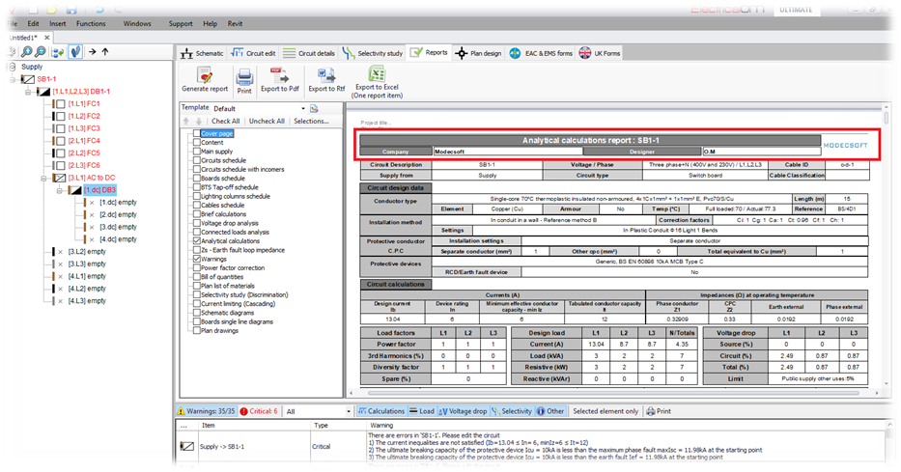Viewport: 901px width, 472px height.
Task: Close the Untitled1 document tab
Action: 47,38
